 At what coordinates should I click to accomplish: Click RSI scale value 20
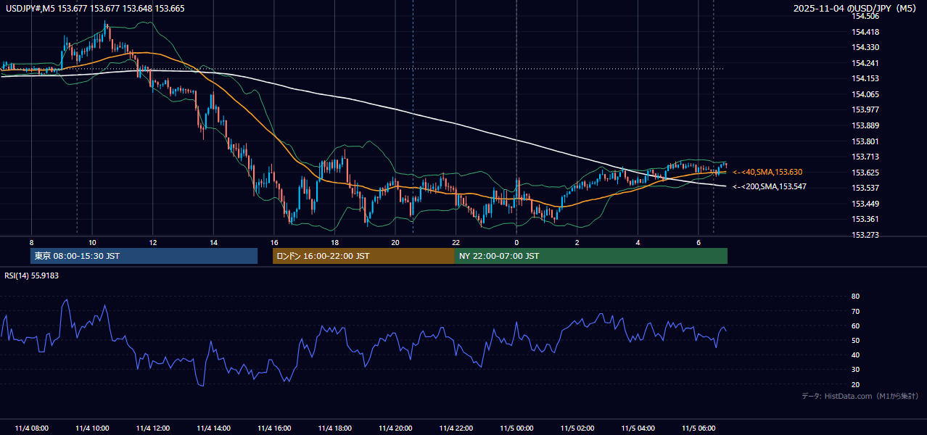855,384
